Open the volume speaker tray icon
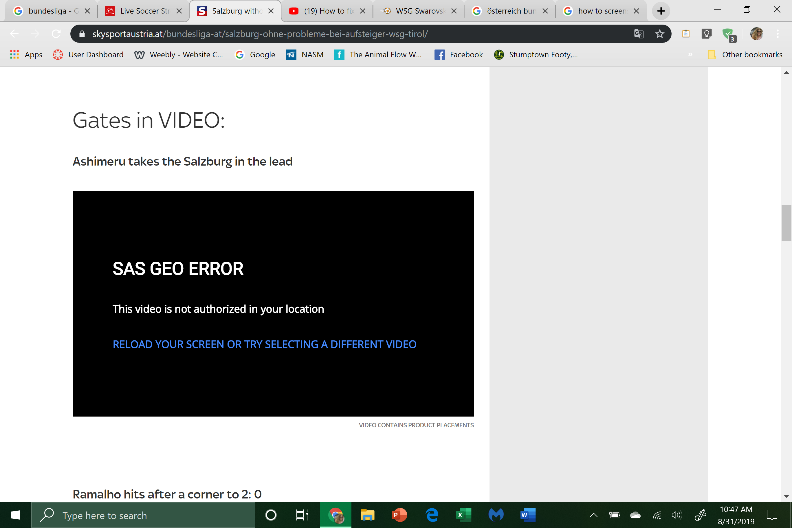792x528 pixels. point(676,515)
